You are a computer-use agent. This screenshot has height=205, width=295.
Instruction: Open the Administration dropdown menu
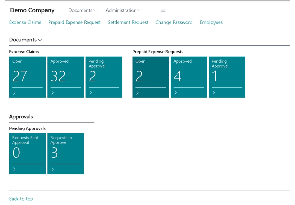[123, 10]
